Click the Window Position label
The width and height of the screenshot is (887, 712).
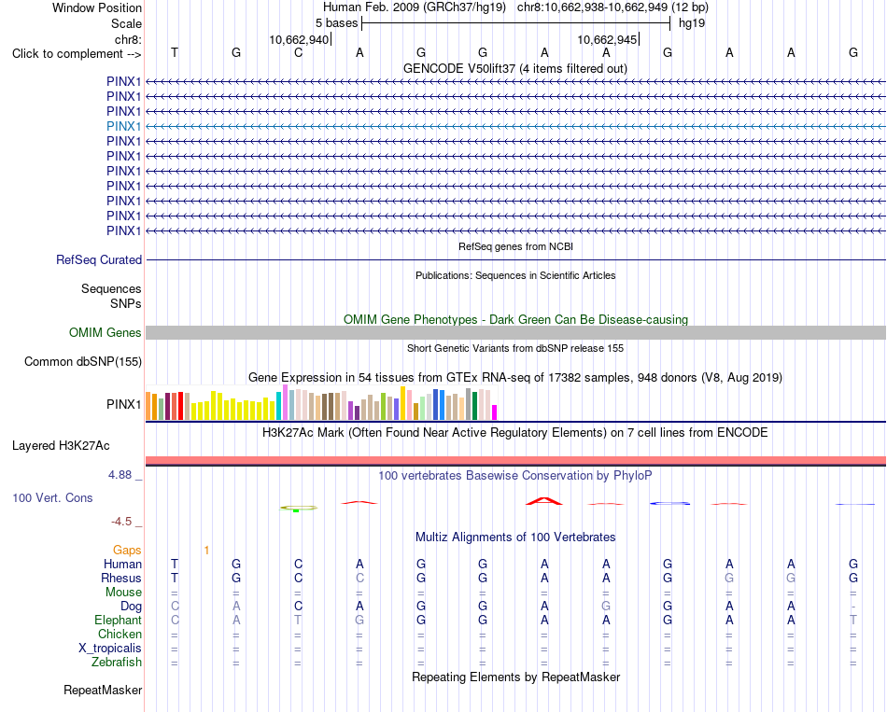(x=97, y=7)
